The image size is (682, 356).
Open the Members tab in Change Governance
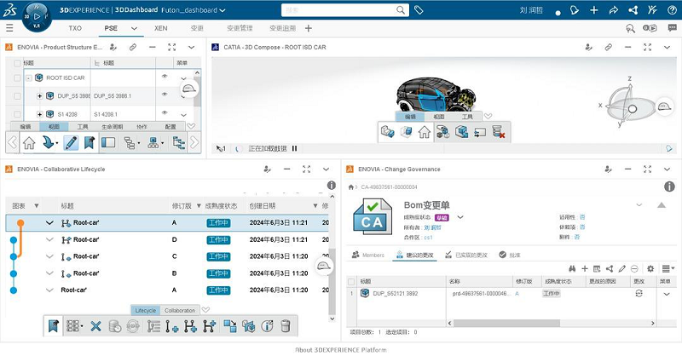(368, 255)
